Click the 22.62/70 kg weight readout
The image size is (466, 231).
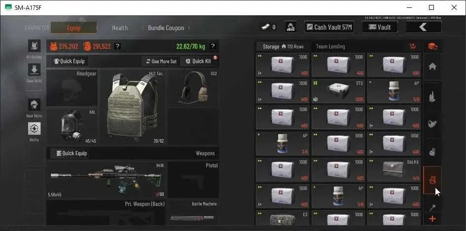click(190, 47)
